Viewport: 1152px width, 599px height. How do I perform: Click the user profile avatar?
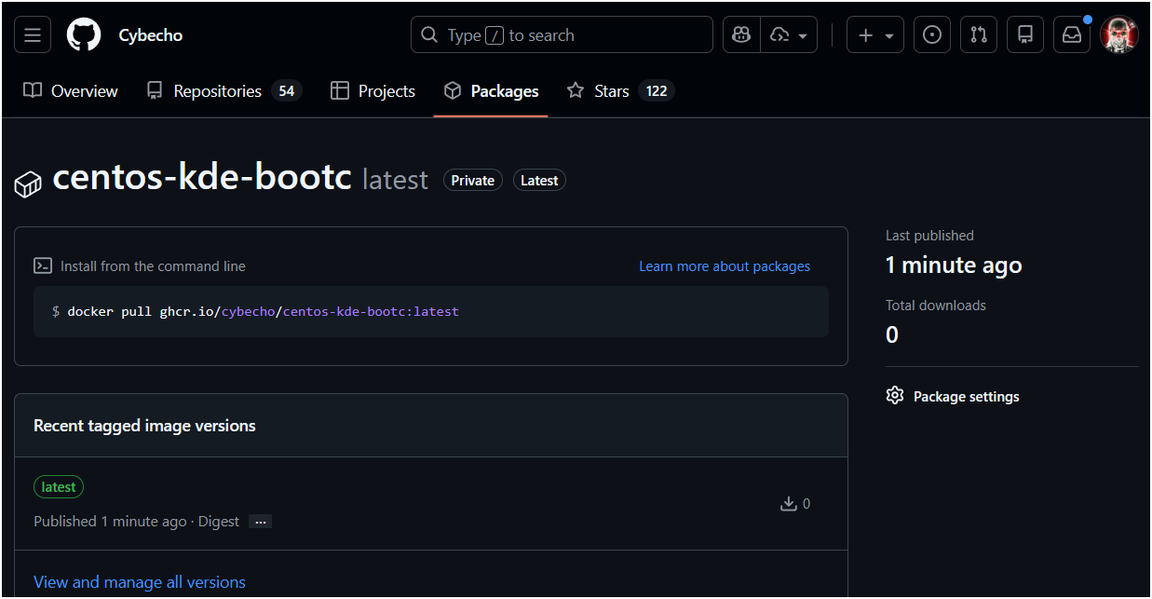click(x=1118, y=35)
